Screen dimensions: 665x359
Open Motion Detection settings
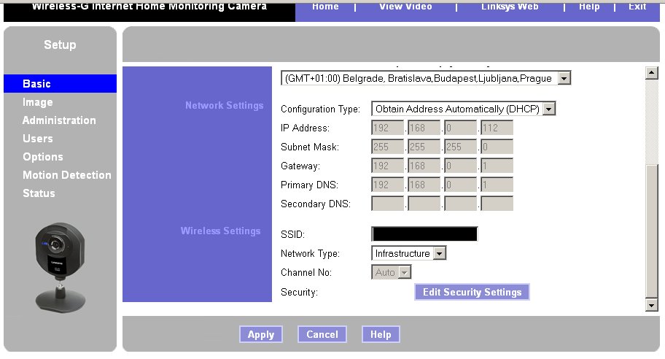click(67, 175)
